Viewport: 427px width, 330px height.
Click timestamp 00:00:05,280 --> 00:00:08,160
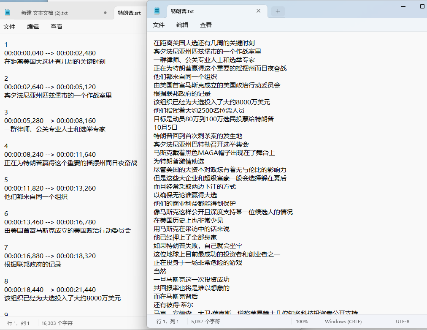coord(50,121)
